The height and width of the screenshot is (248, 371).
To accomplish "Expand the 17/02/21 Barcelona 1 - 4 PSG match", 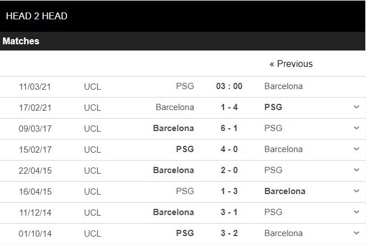I will click(356, 107).
